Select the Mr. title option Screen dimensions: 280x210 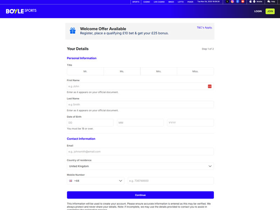point(85,71)
